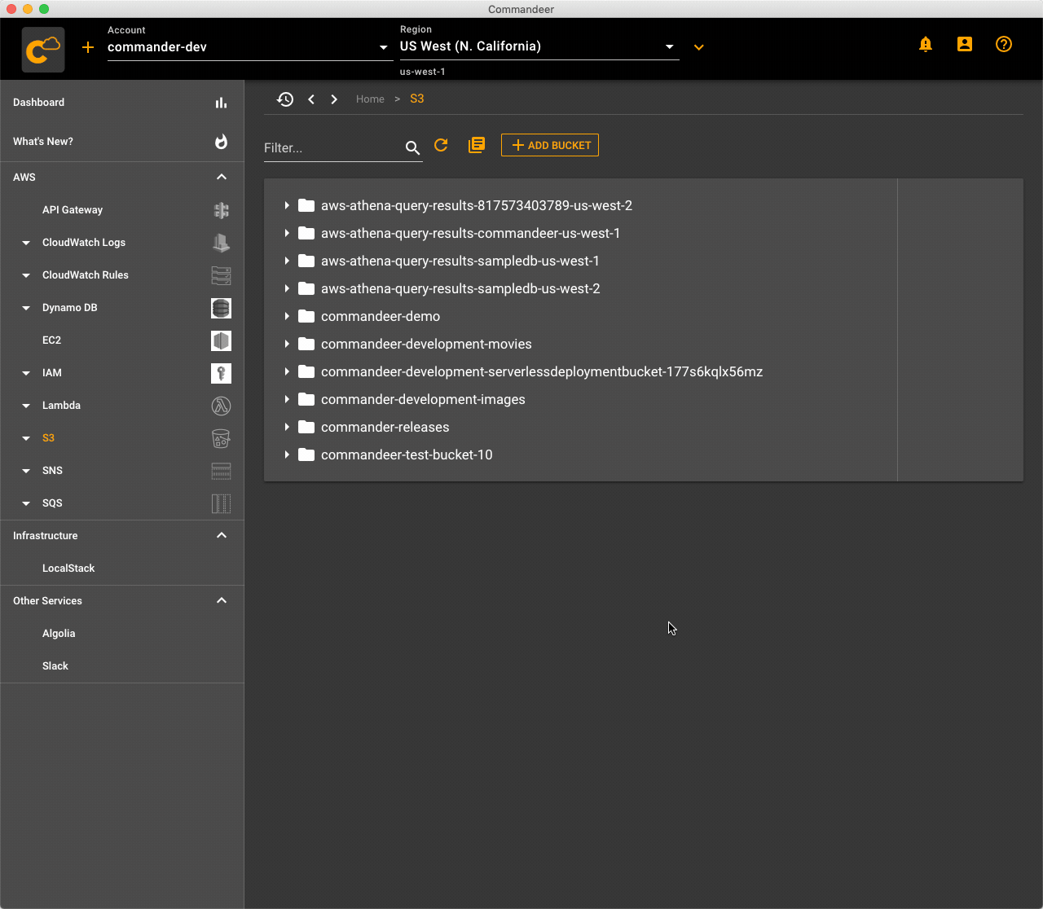This screenshot has width=1043, height=909.
Task: Click the Lambda service icon
Action: [x=221, y=406]
